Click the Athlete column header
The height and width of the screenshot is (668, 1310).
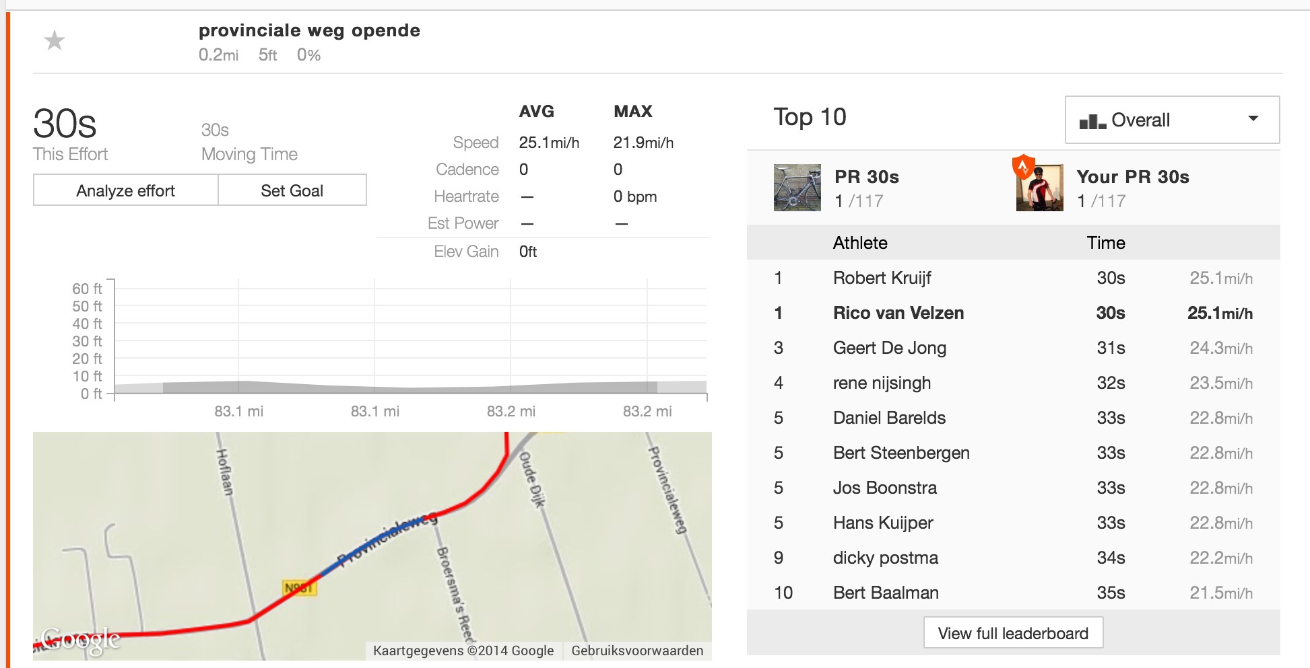(x=860, y=243)
